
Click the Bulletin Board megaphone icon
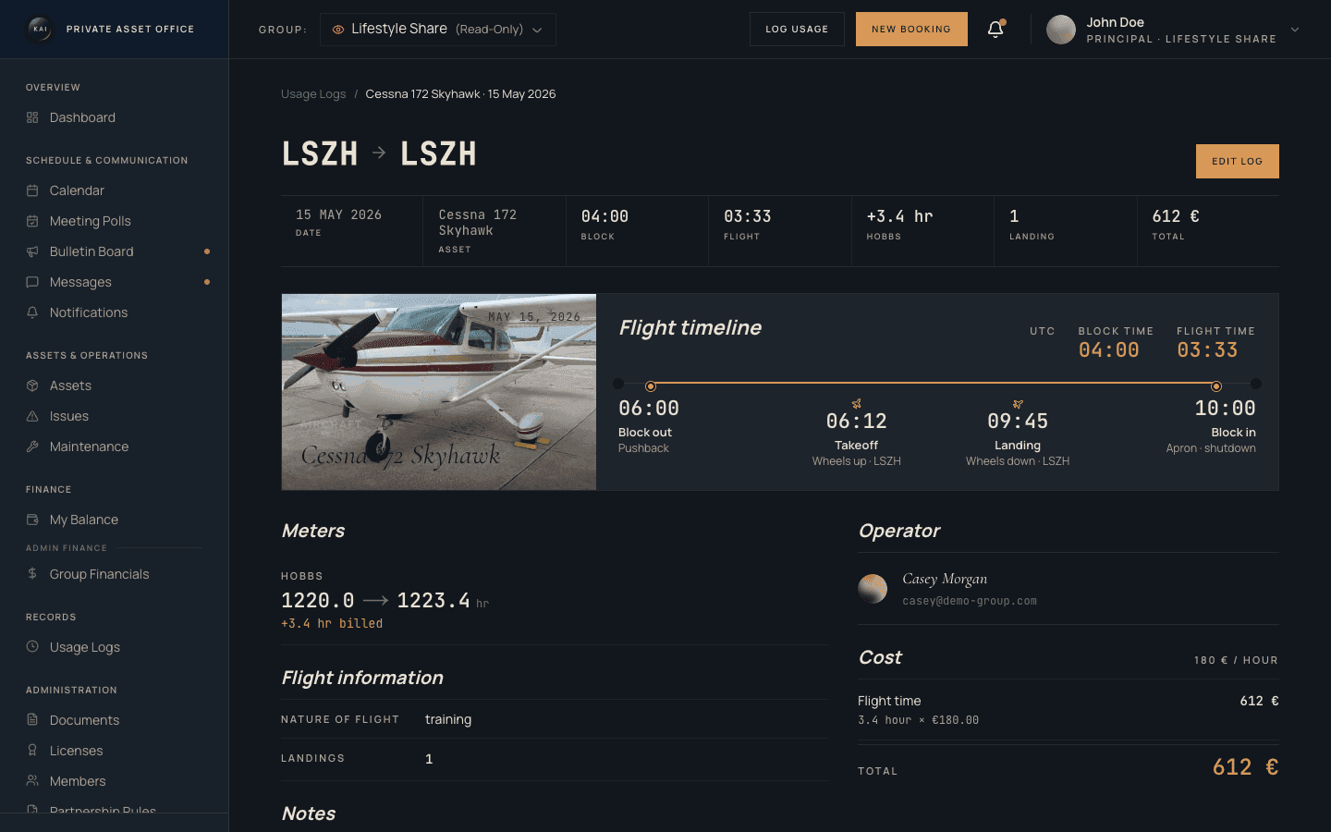point(32,251)
